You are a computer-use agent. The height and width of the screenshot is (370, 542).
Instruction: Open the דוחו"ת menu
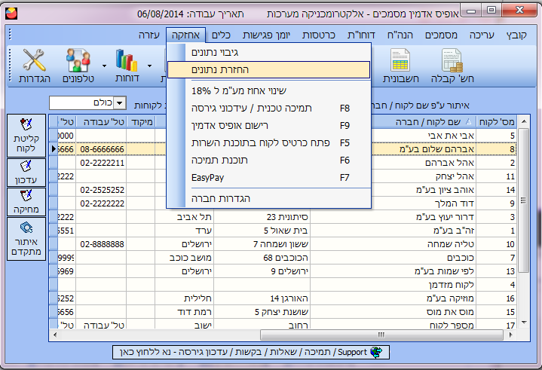pyautogui.click(x=361, y=35)
